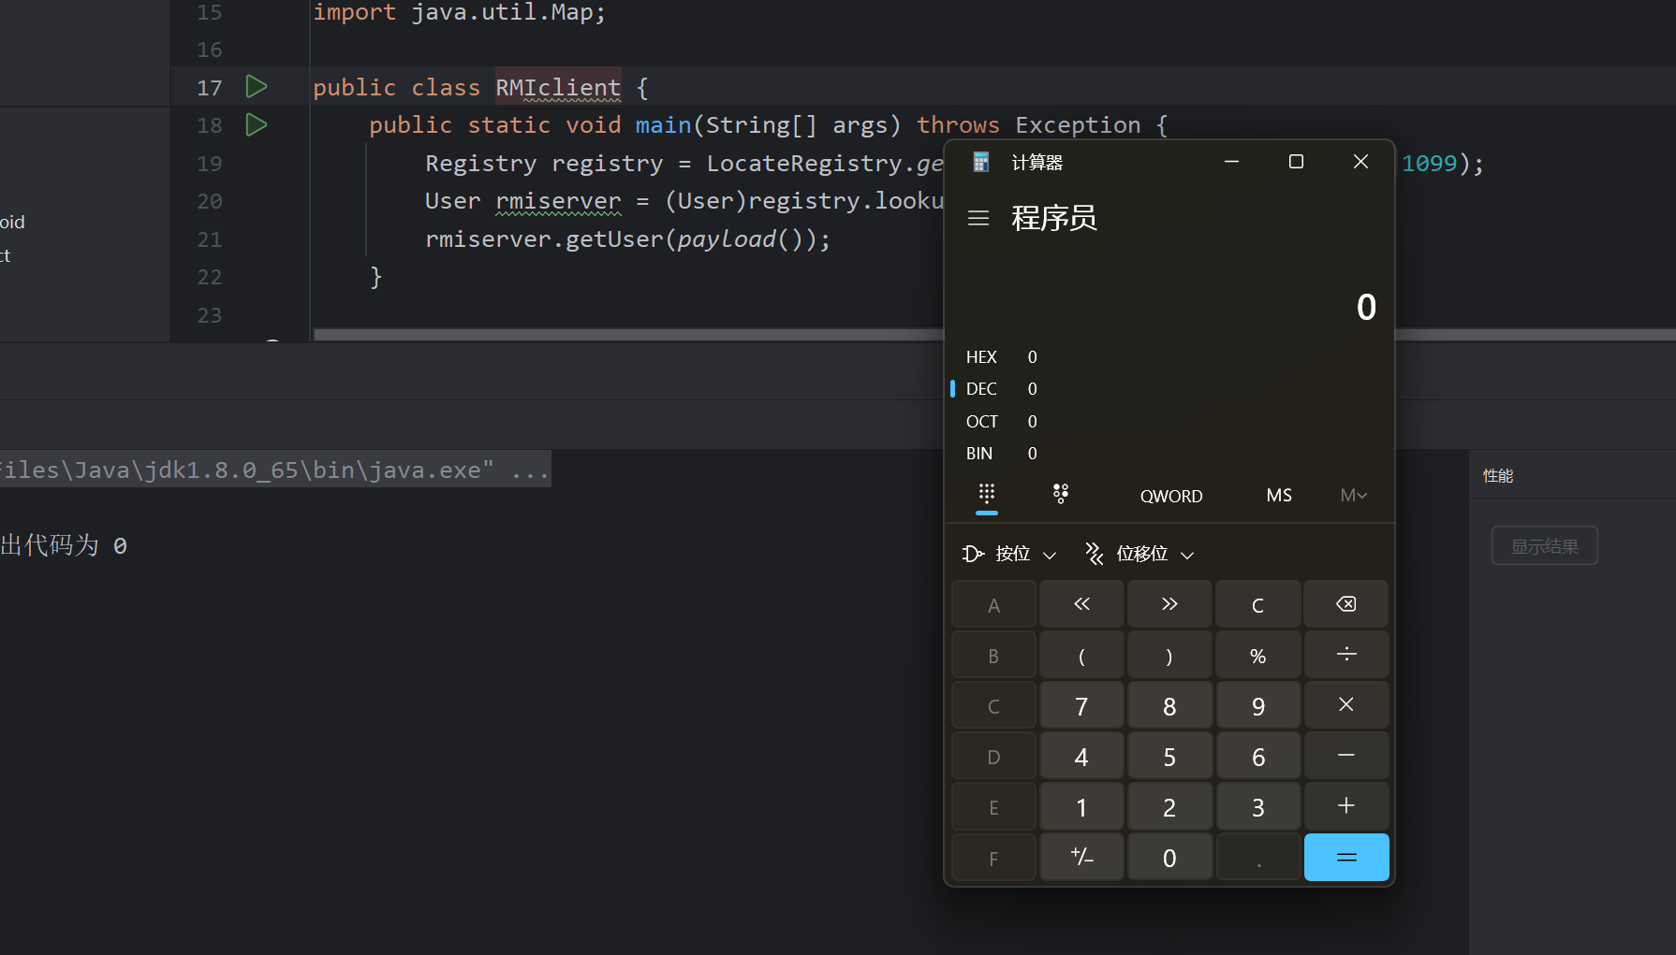Expand the 按位 bitwise dropdown
The height and width of the screenshot is (955, 1676).
pos(1010,555)
